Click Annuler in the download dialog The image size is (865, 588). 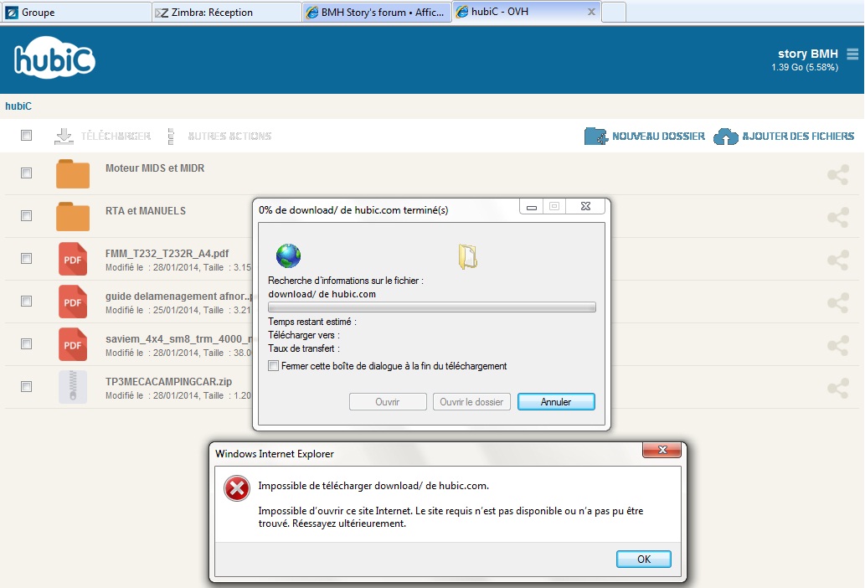(556, 402)
